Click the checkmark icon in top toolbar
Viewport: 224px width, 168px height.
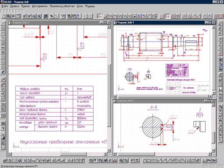coord(63,16)
